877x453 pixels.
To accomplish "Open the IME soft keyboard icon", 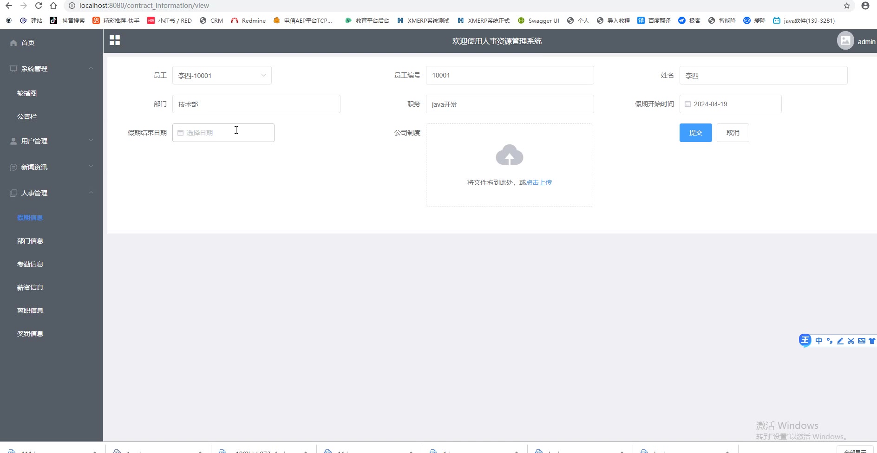I will click(x=862, y=341).
